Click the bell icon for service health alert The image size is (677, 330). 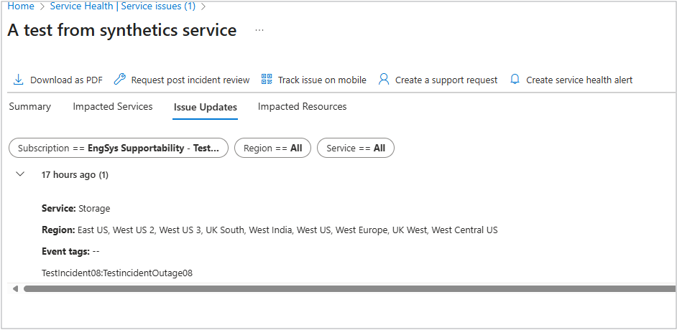click(x=515, y=80)
